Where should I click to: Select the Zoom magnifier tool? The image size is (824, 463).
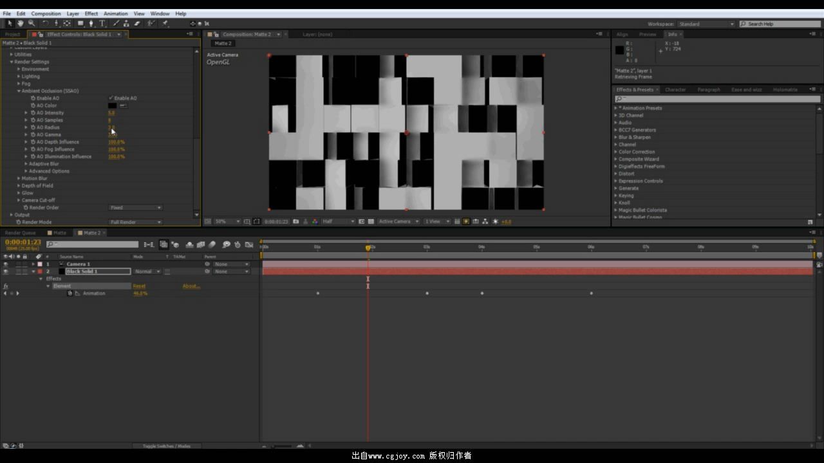[x=31, y=23]
